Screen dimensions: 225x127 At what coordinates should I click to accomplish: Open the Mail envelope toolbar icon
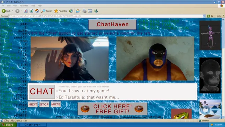(x=78, y=11)
